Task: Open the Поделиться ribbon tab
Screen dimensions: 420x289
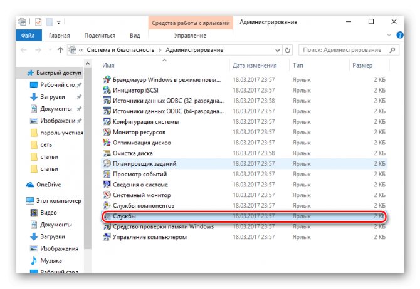Action: 100,35
